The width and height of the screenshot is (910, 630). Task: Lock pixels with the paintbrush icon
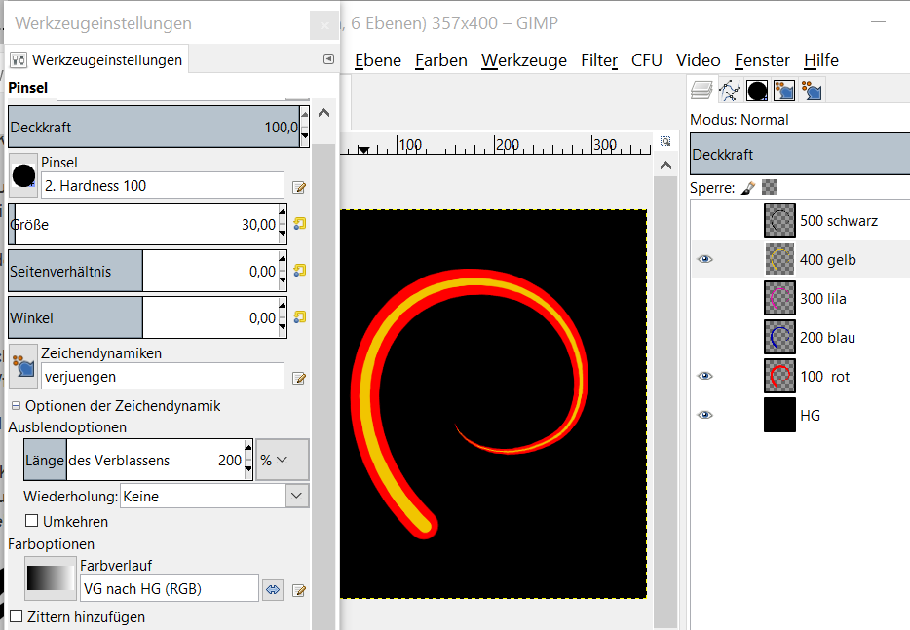(x=748, y=187)
